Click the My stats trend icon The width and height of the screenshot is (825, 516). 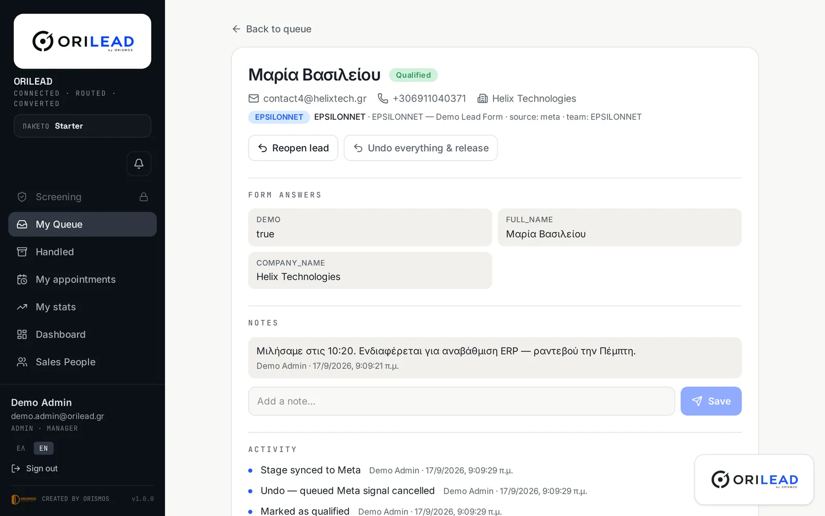tap(22, 307)
